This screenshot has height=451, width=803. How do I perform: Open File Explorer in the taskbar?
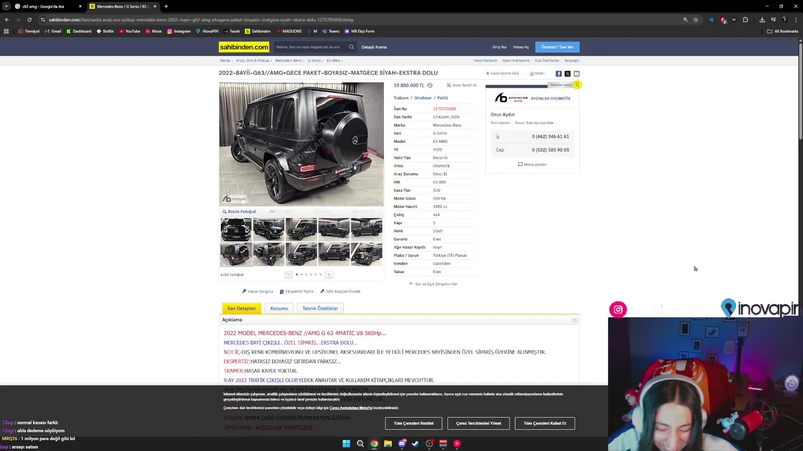coord(388,443)
